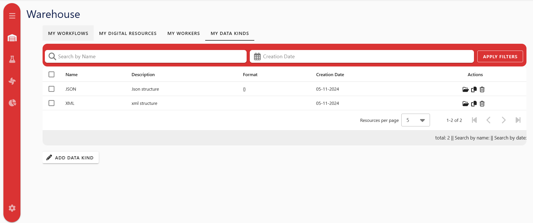Screen dimensions: 533x223
Task: Click the warehouse icon in sidebar
Action: 12,38
